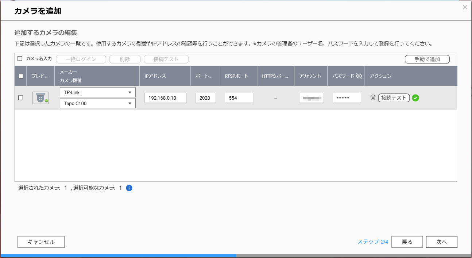
Task: Click the green connection success checkmark
Action: (415, 98)
